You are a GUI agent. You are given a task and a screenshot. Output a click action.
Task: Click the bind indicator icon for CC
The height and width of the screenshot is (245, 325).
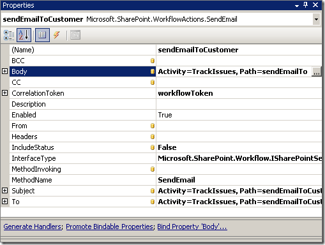coord(153,82)
